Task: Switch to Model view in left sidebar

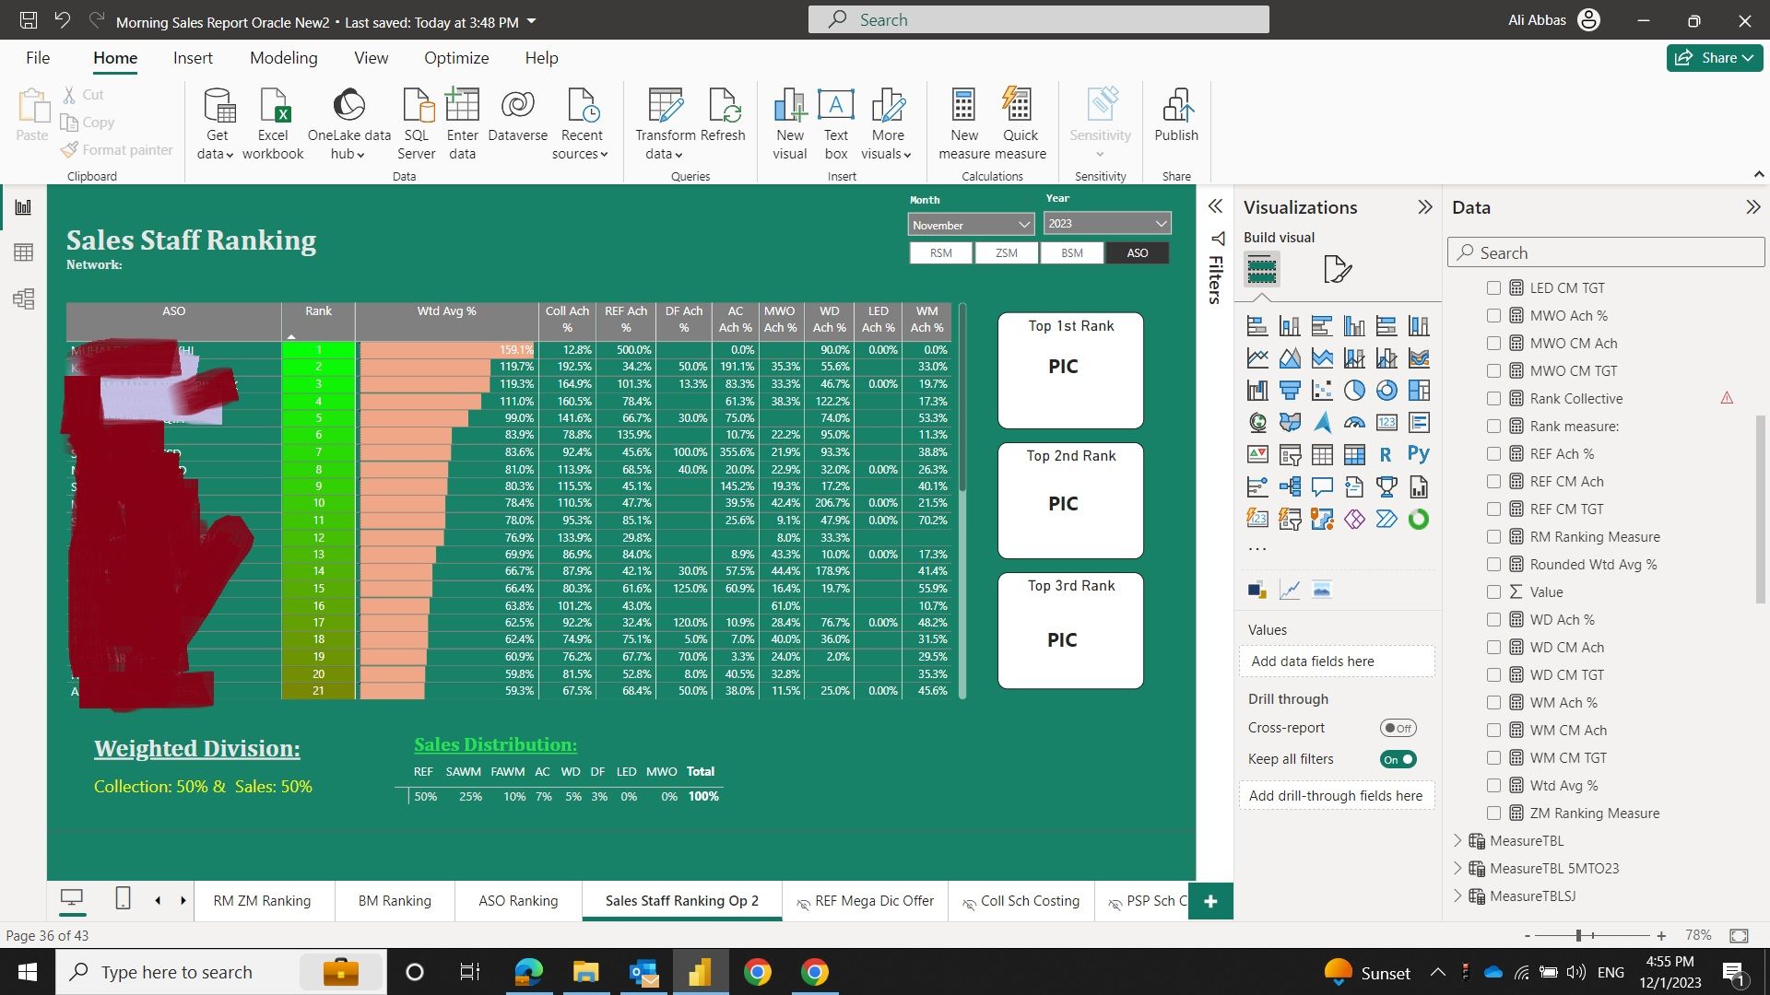Action: (24, 298)
